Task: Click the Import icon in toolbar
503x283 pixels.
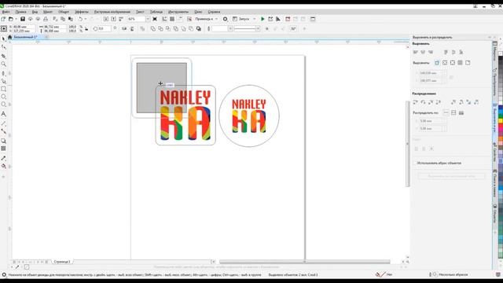Action: tap(106, 19)
